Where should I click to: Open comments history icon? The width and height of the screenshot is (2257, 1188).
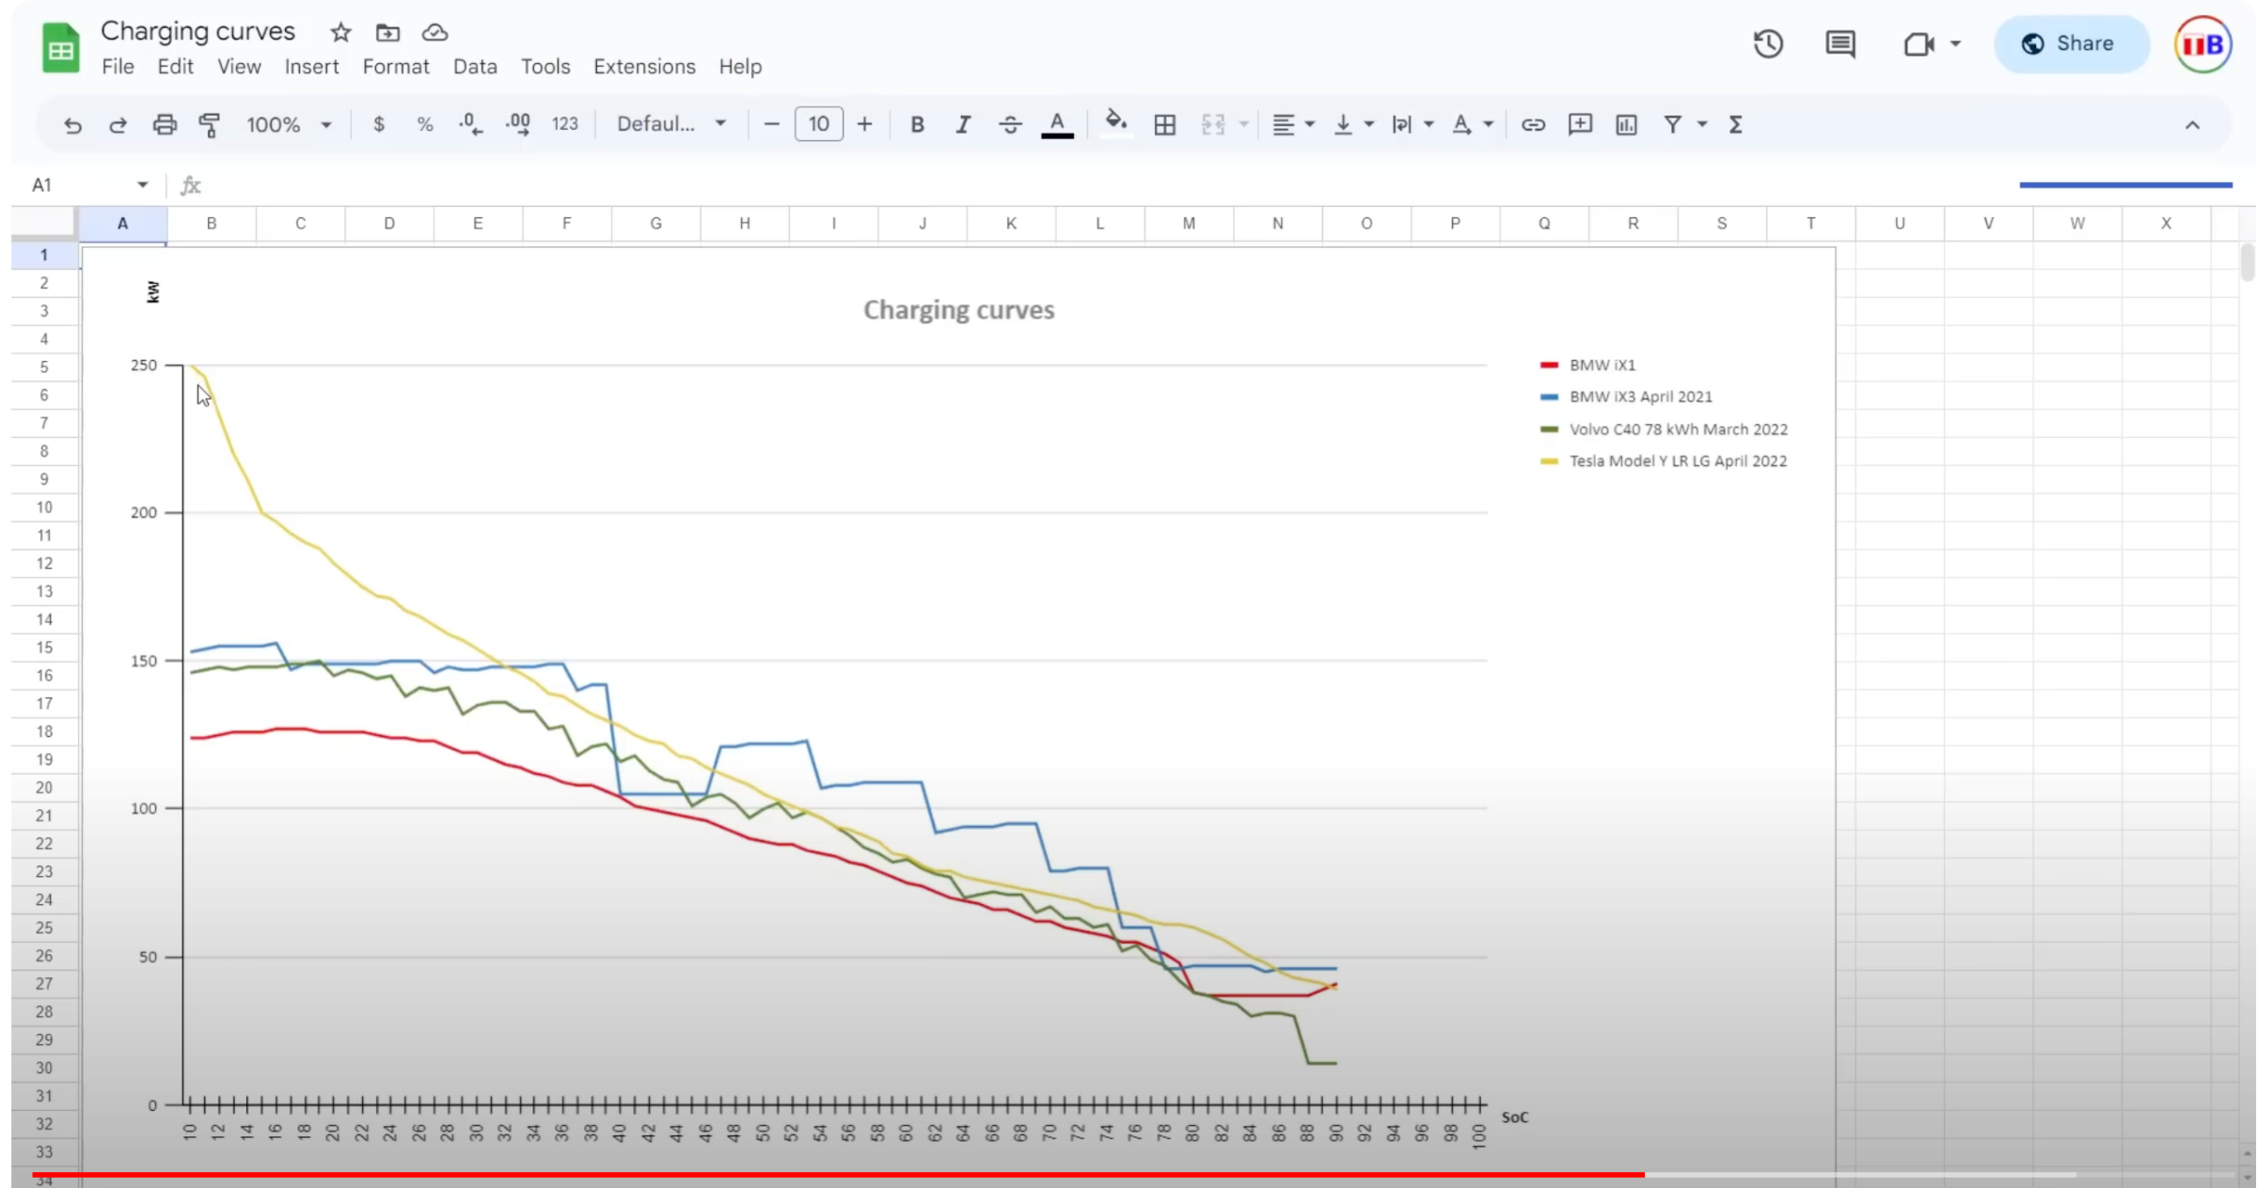(x=1840, y=43)
